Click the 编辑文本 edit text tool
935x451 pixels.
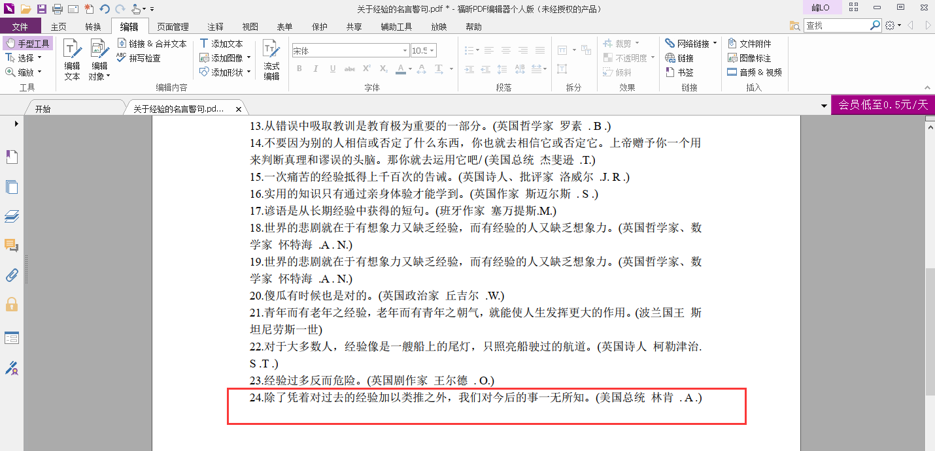click(72, 59)
